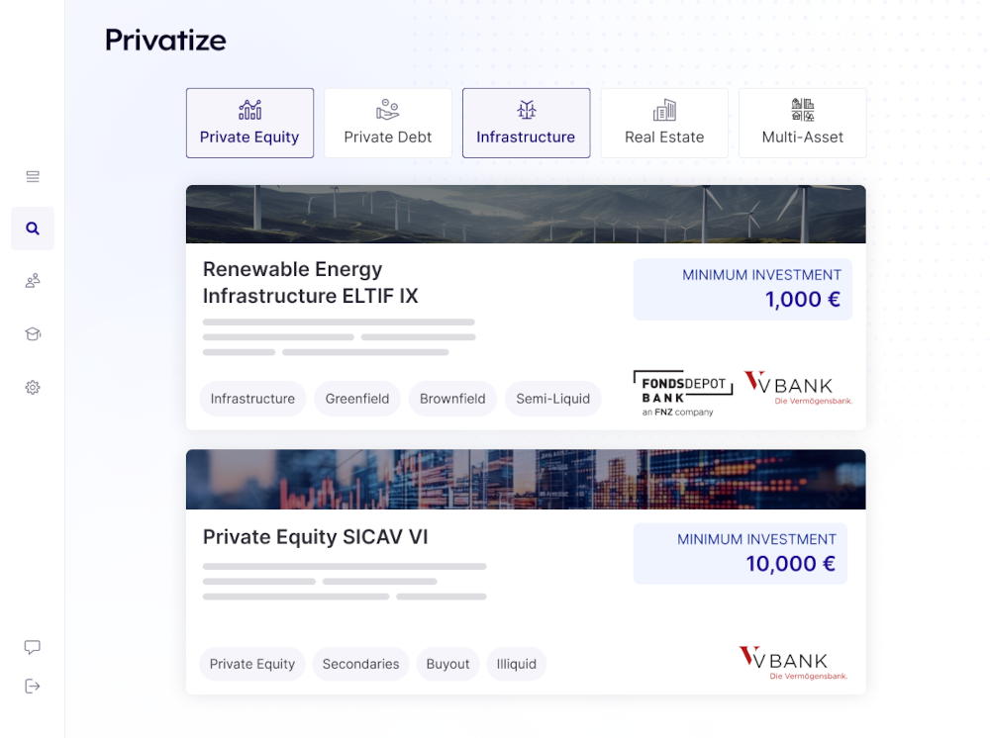
Task: Open the search section in the sidebar
Action: pyautogui.click(x=32, y=229)
